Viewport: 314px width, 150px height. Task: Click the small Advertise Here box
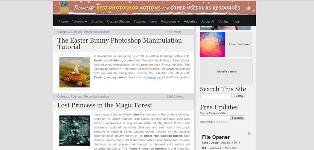[x=239, y=45]
